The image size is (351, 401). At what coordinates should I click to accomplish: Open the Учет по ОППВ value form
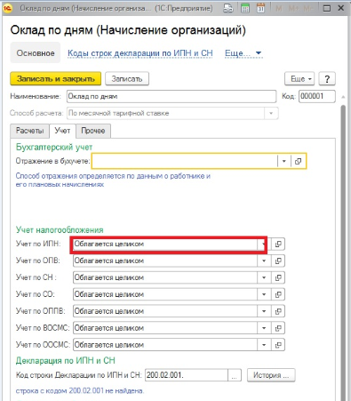tap(278, 311)
